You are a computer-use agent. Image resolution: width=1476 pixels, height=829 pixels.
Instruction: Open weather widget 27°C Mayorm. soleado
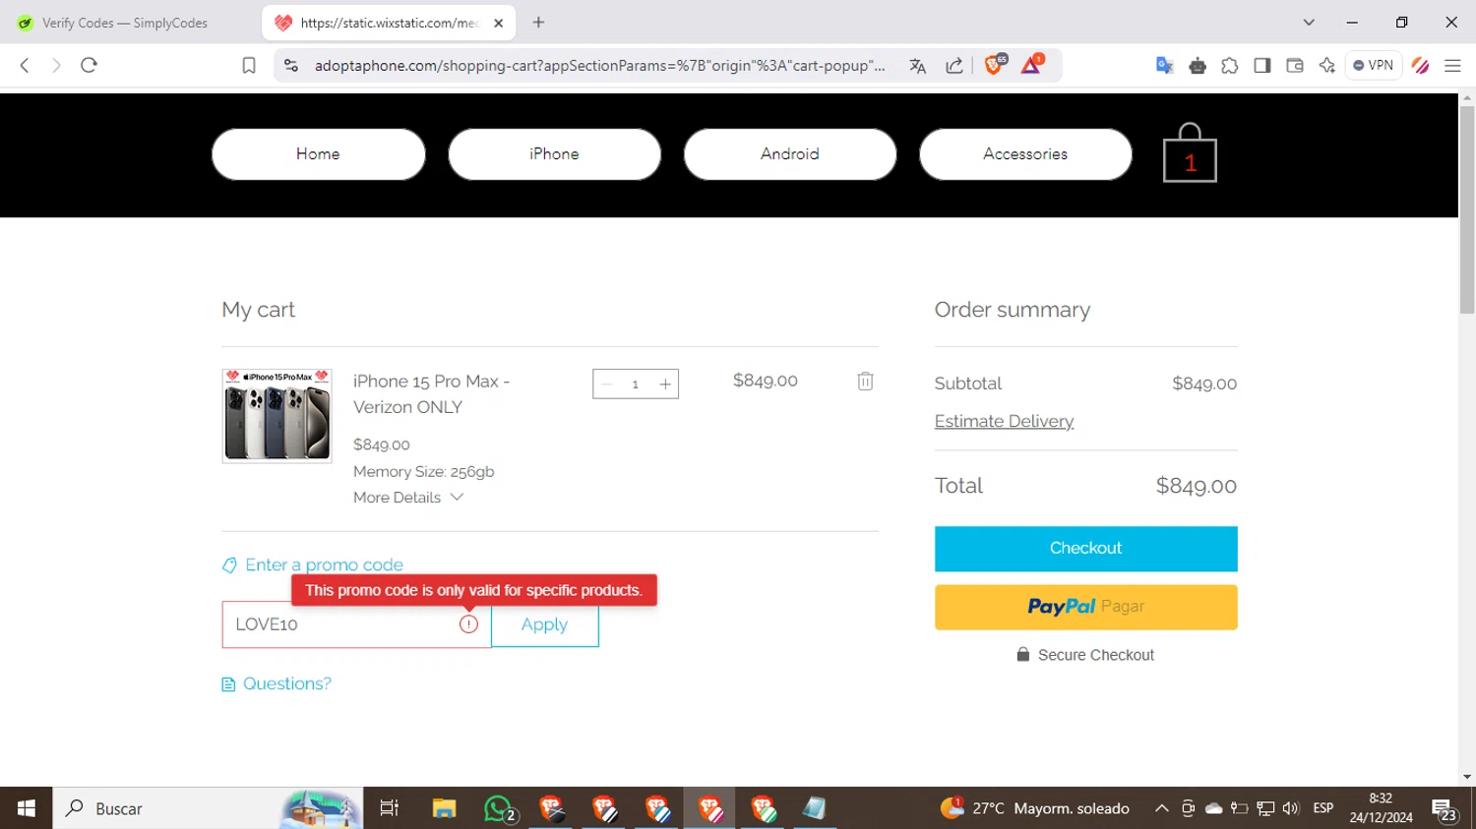tap(1035, 808)
